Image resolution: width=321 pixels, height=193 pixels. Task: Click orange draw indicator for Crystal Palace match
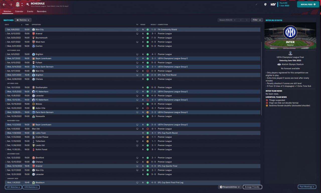148,137
